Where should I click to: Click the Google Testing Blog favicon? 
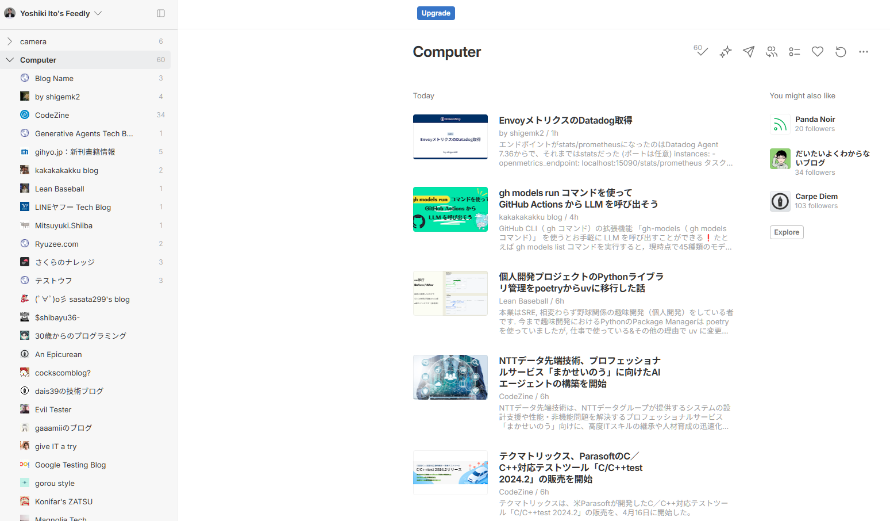click(x=25, y=464)
